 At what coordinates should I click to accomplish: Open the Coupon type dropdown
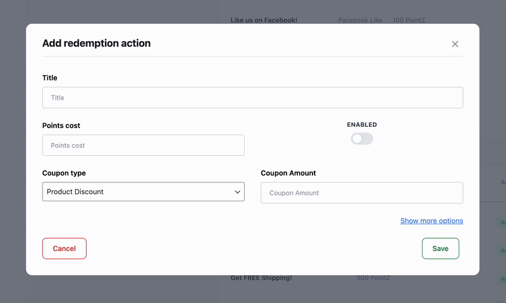click(x=143, y=192)
